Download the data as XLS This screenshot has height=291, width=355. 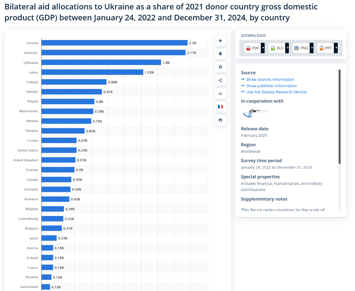(x=277, y=48)
